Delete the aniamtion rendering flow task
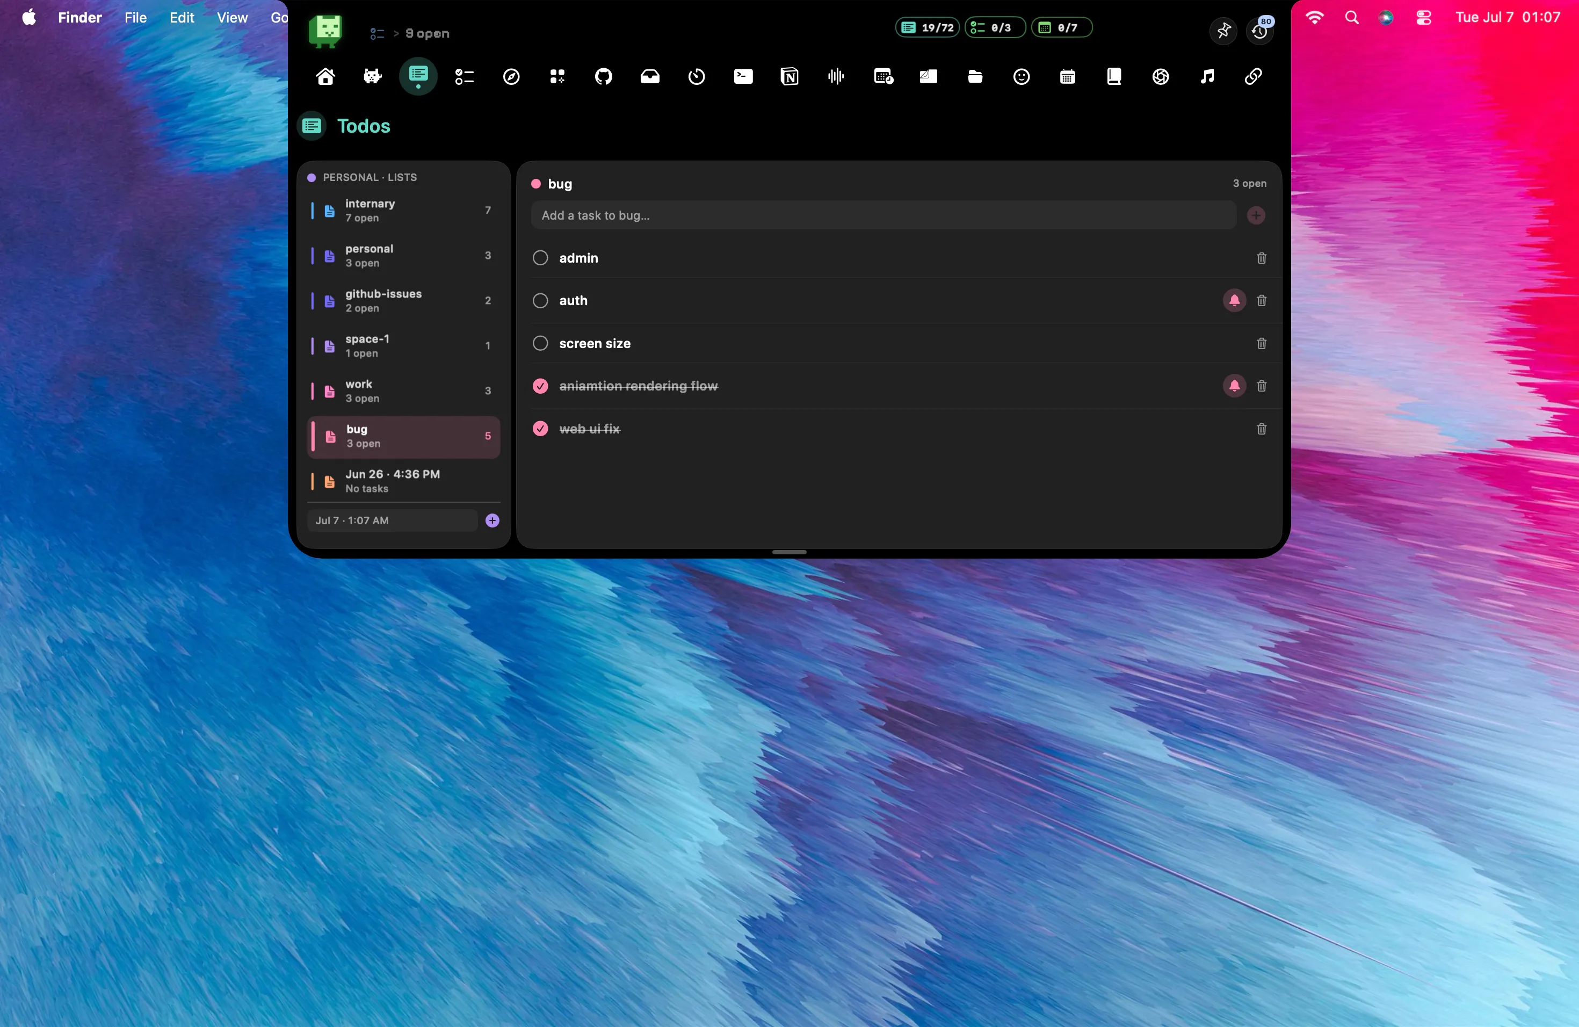Viewport: 1579px width, 1027px height. pyautogui.click(x=1261, y=386)
